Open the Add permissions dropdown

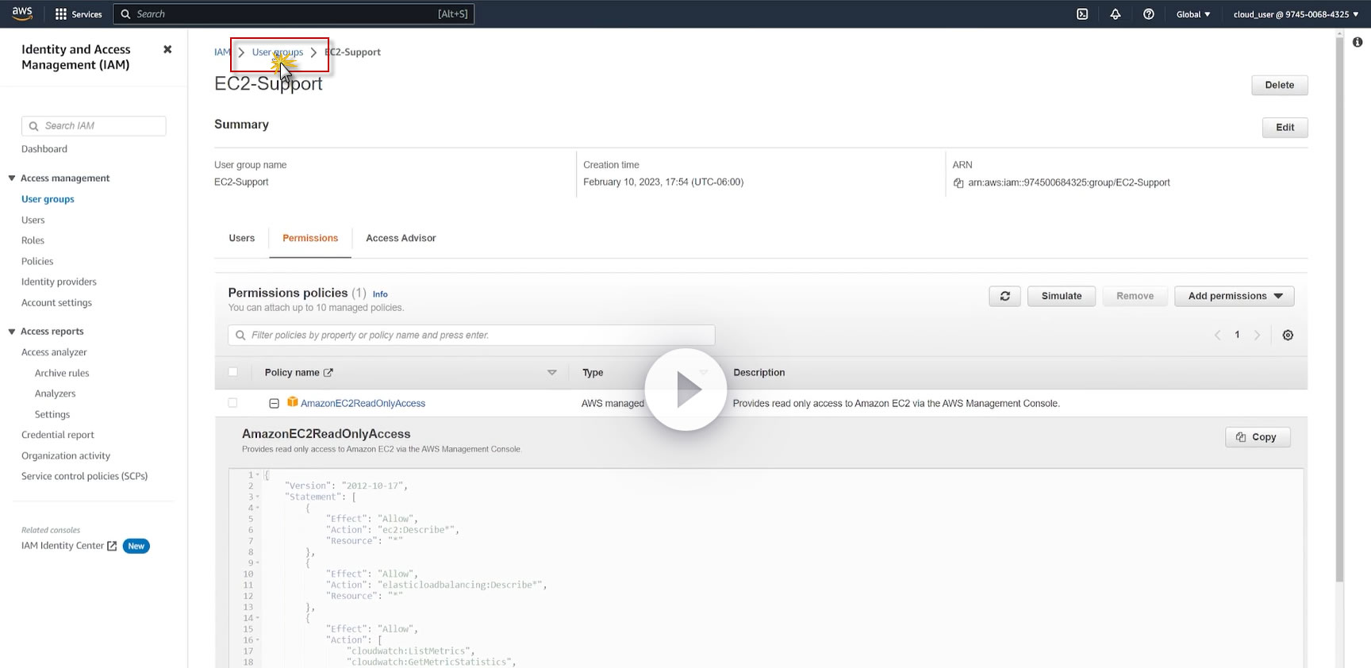1235,296
